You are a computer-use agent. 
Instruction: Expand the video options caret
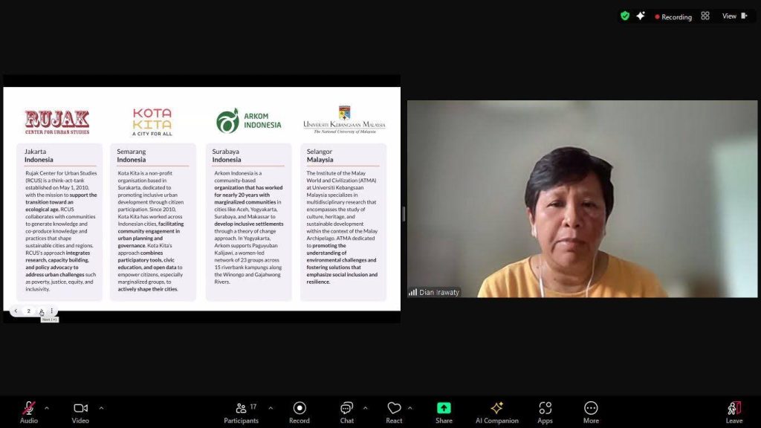(x=101, y=408)
